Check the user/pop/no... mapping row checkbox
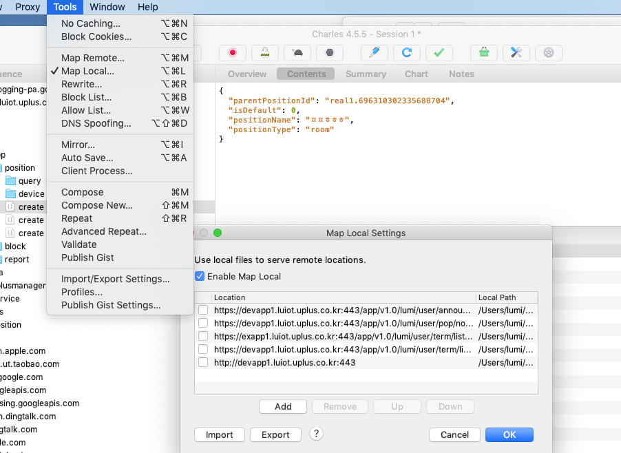Image resolution: width=621 pixels, height=453 pixels. coord(203,323)
